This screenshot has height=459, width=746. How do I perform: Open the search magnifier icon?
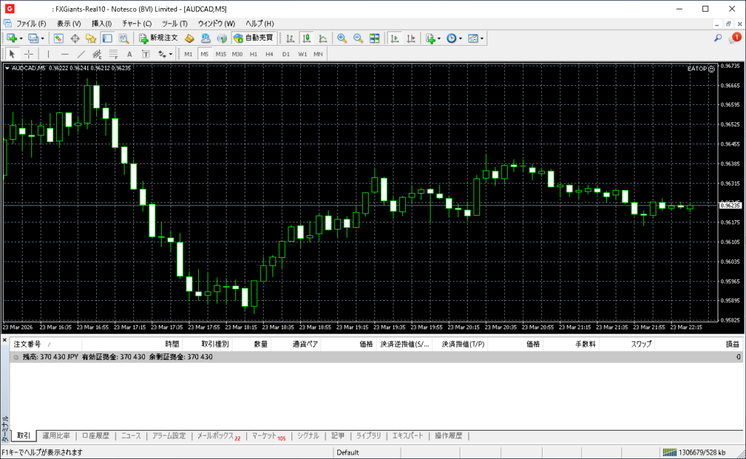pos(718,38)
